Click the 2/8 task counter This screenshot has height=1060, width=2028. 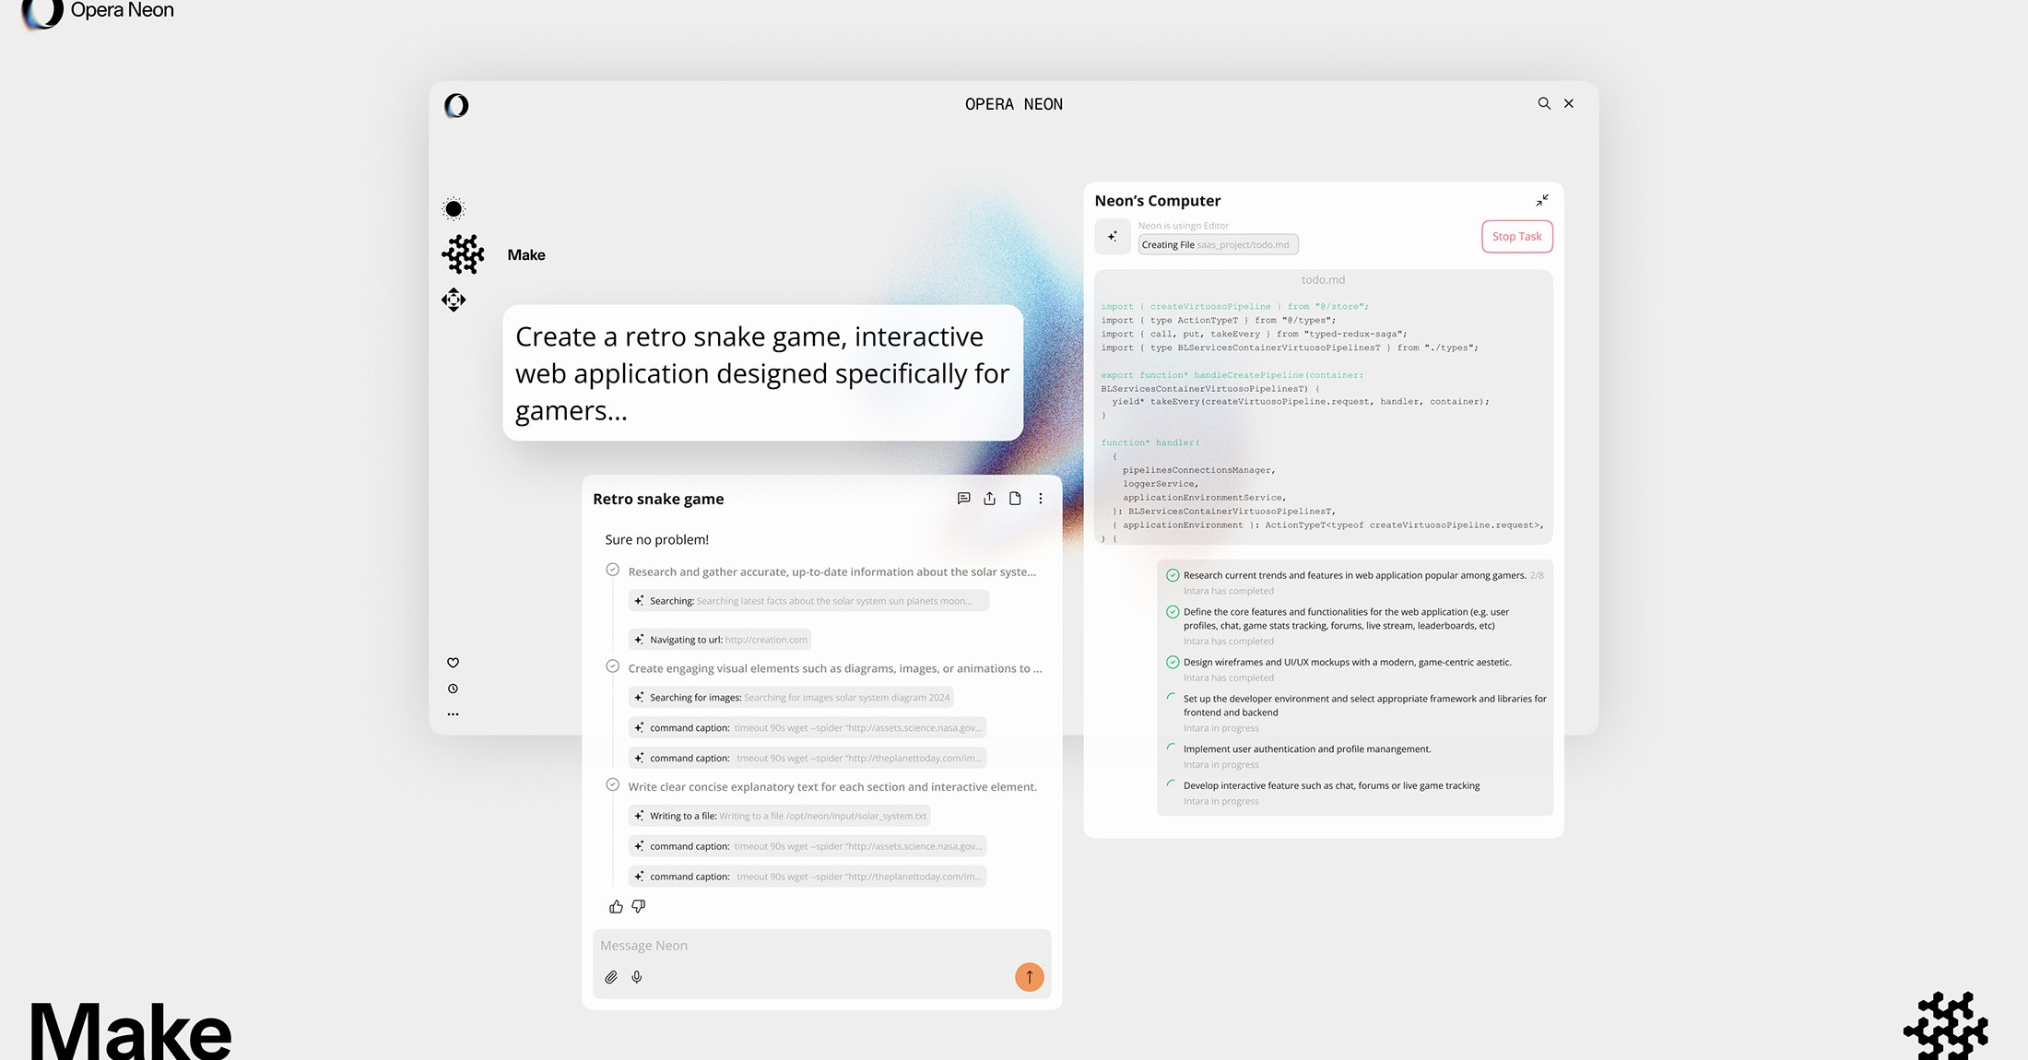(x=1537, y=575)
